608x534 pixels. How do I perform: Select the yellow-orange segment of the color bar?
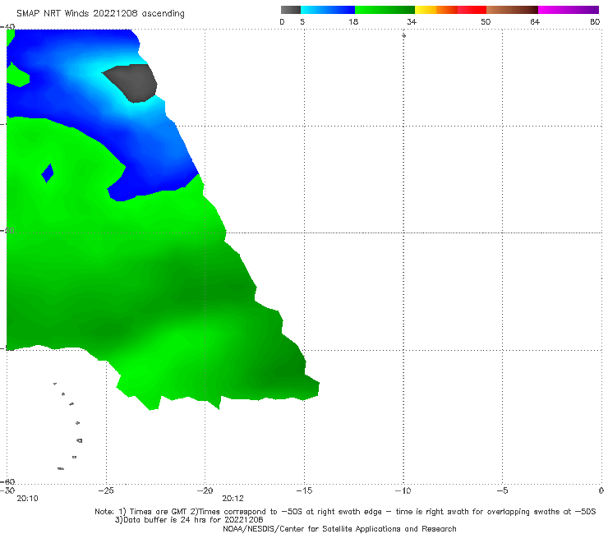(x=436, y=10)
